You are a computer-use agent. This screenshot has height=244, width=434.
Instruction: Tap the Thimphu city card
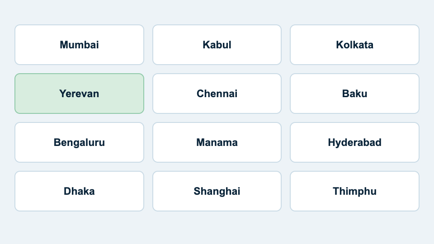pos(354,191)
